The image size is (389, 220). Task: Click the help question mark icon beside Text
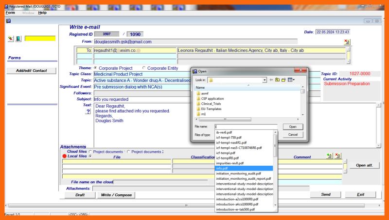(x=88, y=111)
